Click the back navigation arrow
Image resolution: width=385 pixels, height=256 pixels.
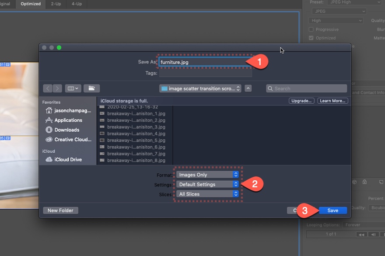48,88
